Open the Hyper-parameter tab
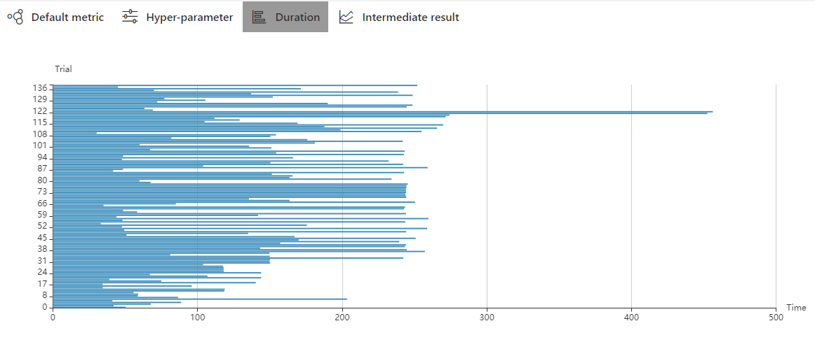 189,17
